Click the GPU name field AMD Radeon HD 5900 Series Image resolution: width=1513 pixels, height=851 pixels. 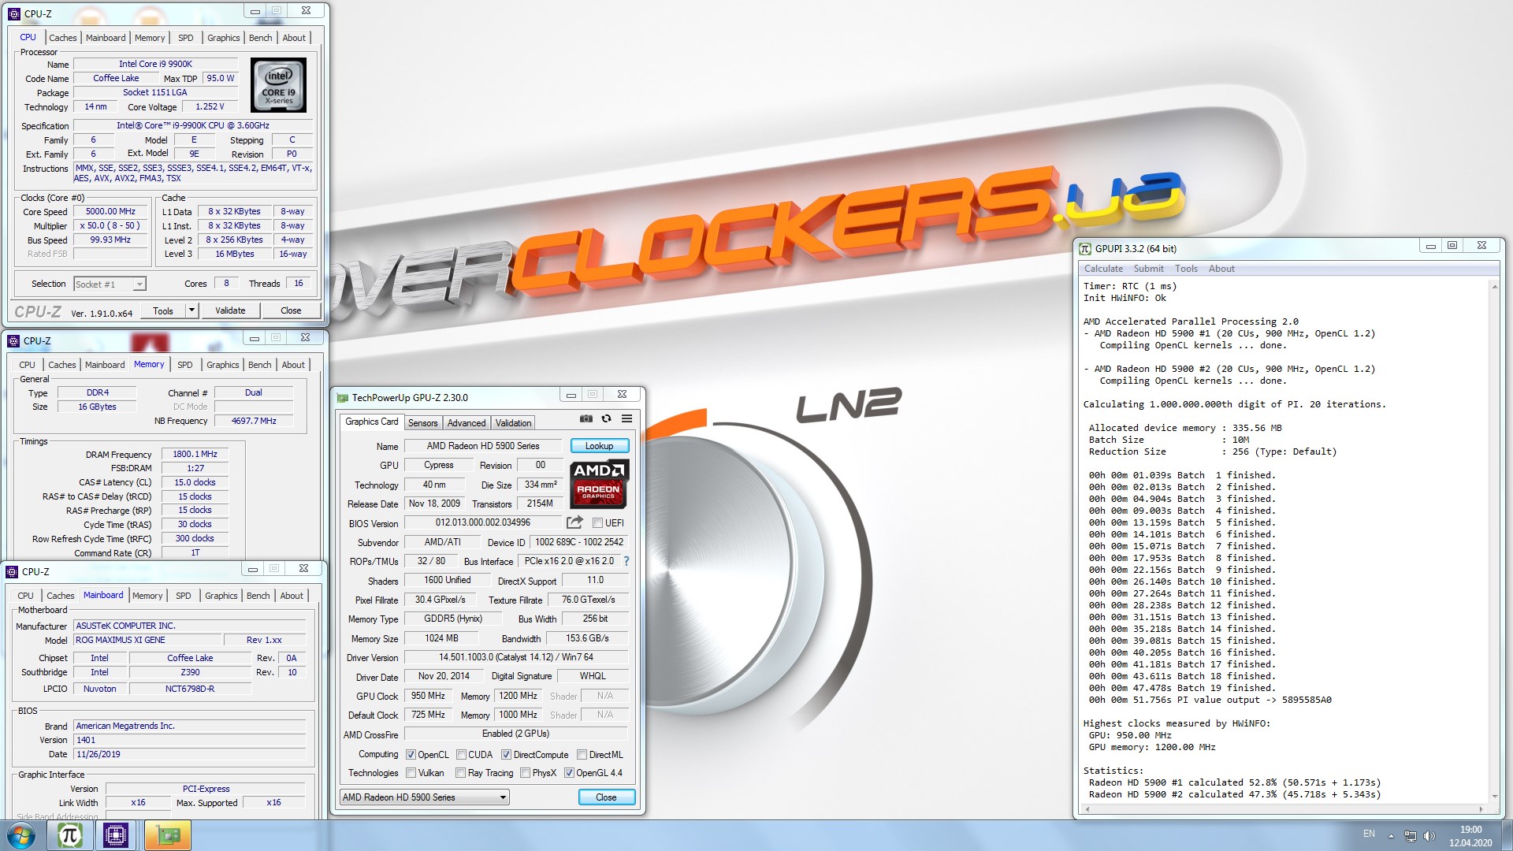pyautogui.click(x=483, y=446)
